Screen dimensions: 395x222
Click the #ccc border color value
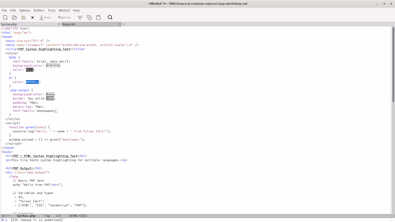coord(50,98)
